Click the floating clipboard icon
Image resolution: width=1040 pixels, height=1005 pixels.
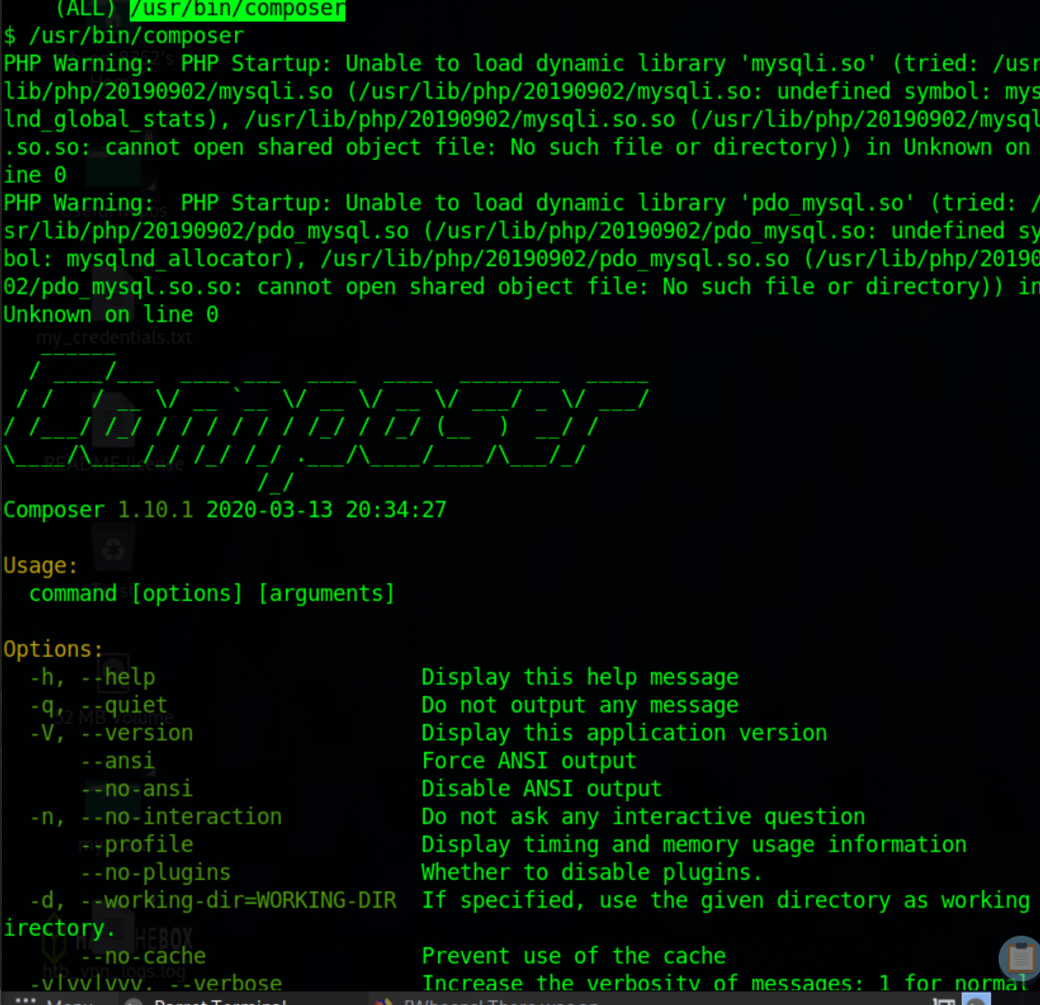coord(1021,958)
